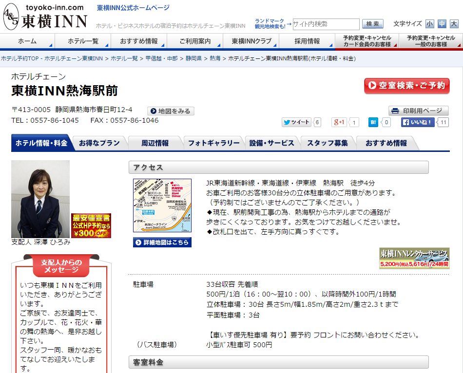Open ご利用案内 navigation menu

coord(195,41)
